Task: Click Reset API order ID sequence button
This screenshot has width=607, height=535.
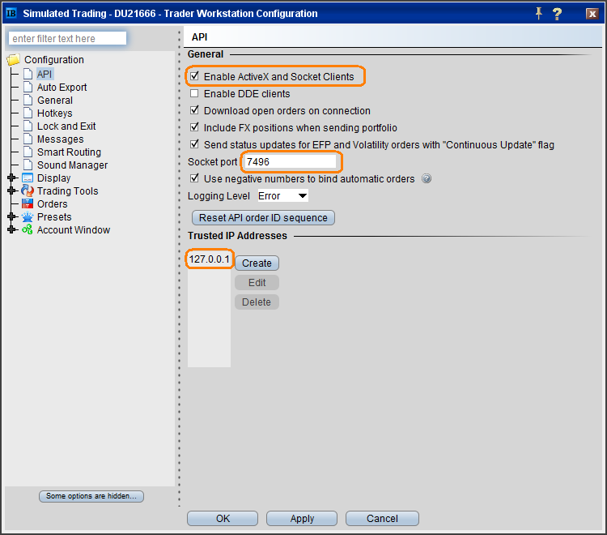Action: [x=263, y=218]
